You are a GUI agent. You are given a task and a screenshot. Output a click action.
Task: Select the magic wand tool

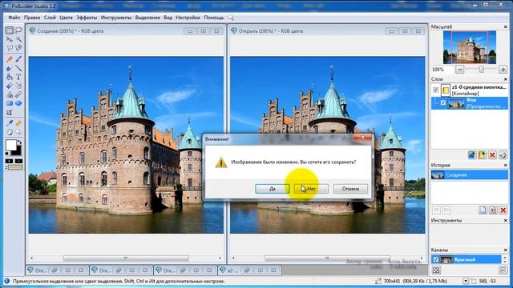[18, 39]
